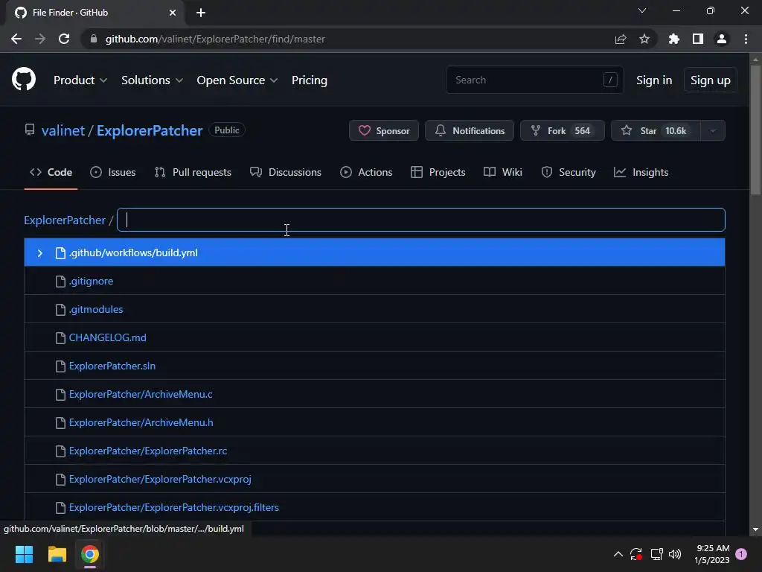Screen dimensions: 762x572
Task: Click the GitHub logo icon
Action: click(23, 79)
